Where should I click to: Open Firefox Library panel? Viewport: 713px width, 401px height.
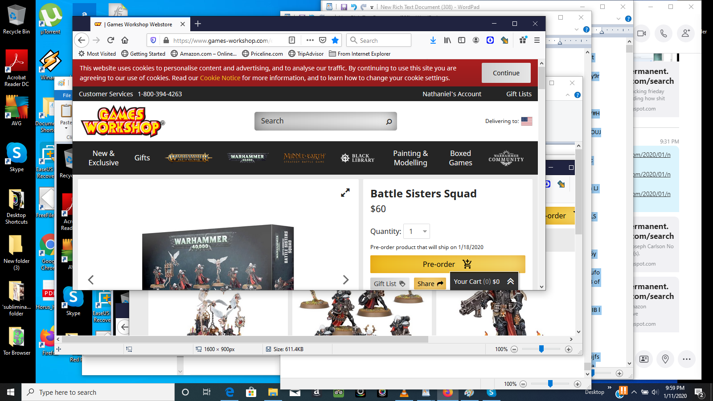447,40
